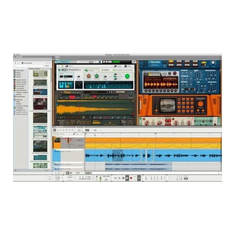The height and width of the screenshot is (235, 235).
Task: Select the Pencil tool in the sequencer toolbar
Action: (x=57, y=130)
